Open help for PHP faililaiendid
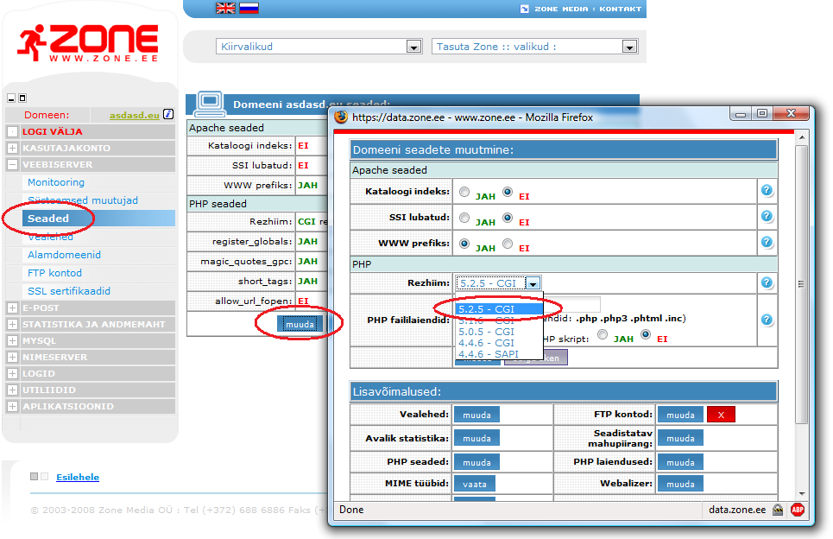 coord(766,320)
